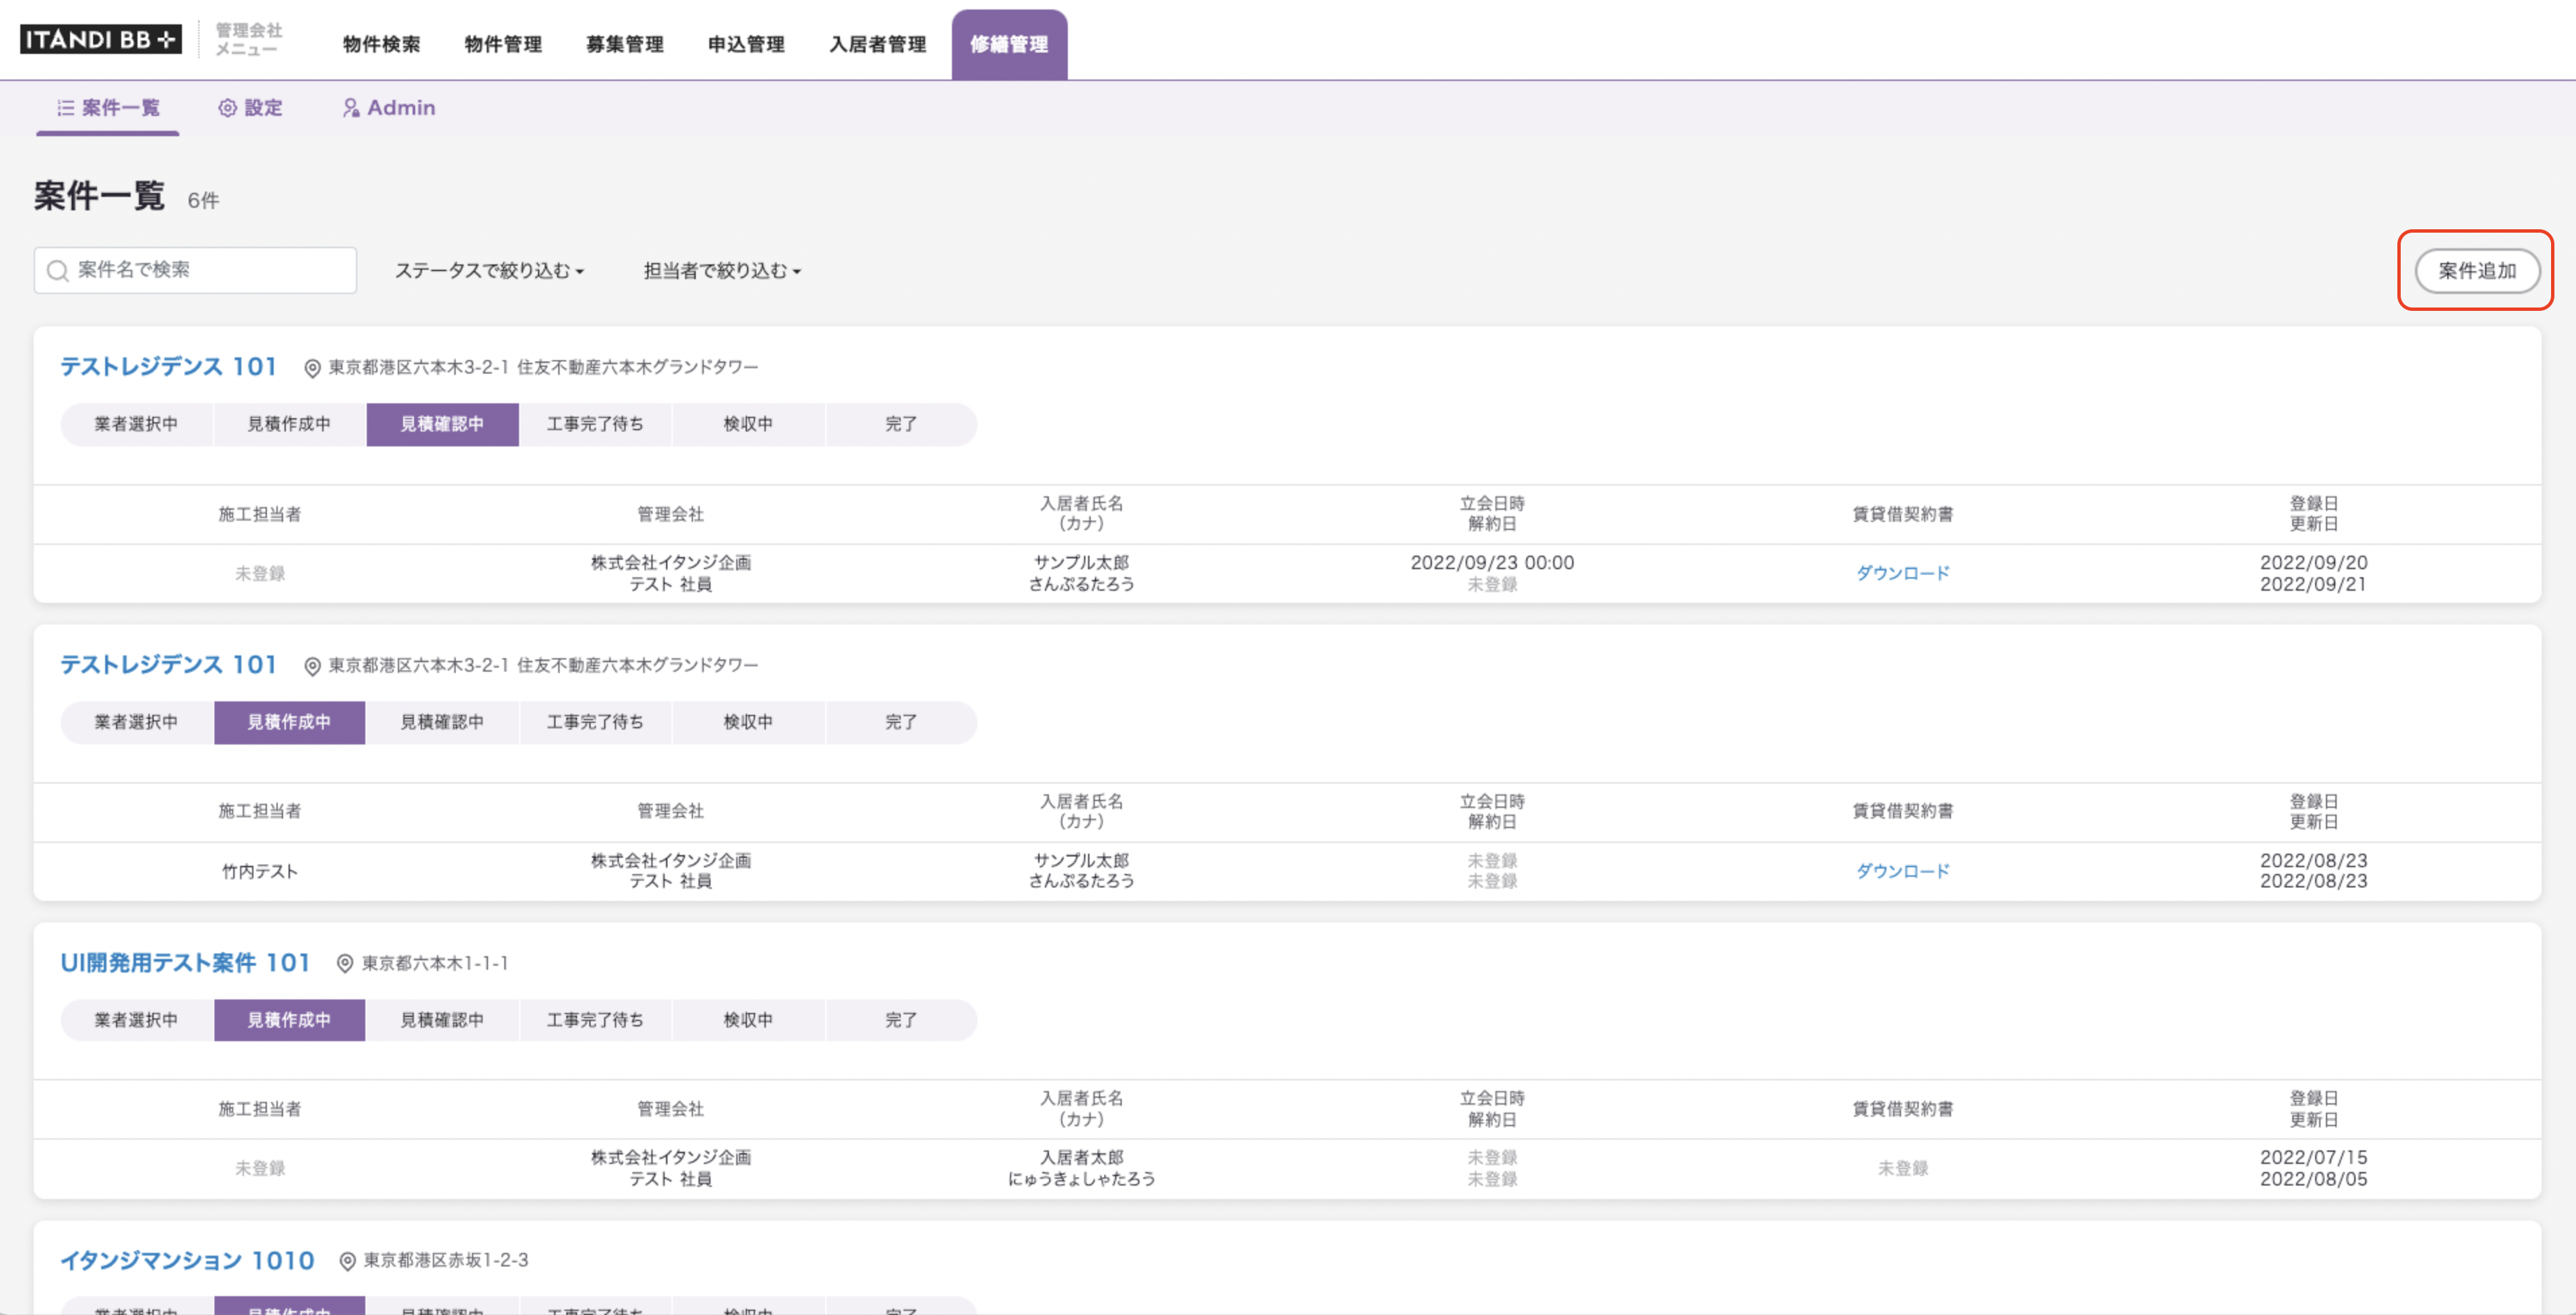2576x1315 pixels.
Task: Select 業者選択中 step in first case
Action: 137,424
